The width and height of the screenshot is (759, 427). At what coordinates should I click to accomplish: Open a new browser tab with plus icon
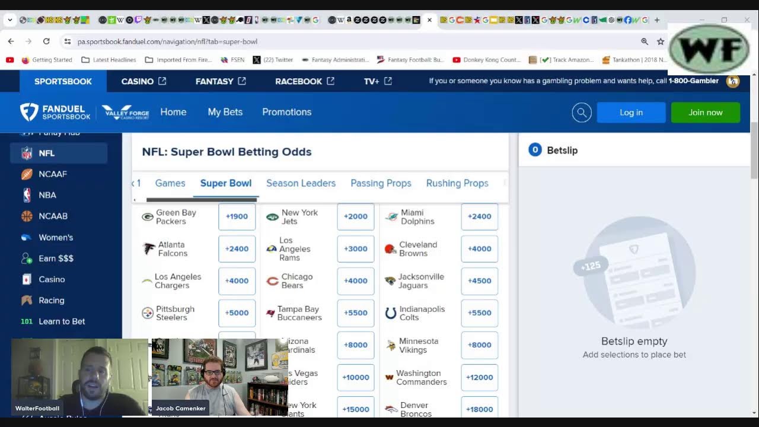click(657, 20)
